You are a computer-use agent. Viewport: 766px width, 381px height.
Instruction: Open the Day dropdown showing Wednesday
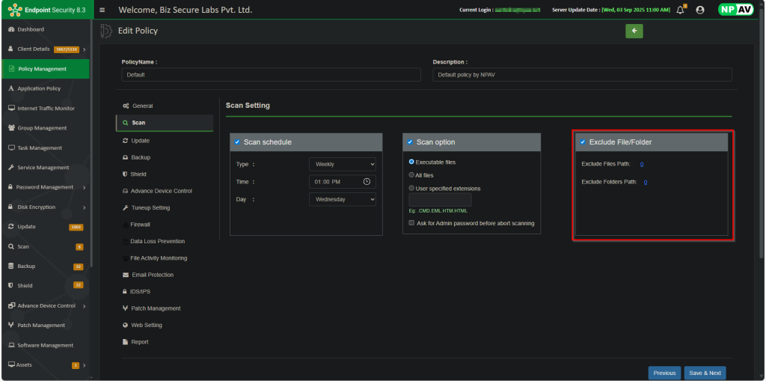coord(343,199)
